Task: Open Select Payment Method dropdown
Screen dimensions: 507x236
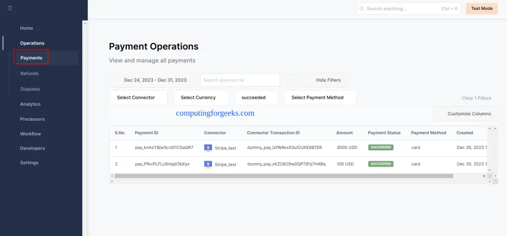Action: click(x=320, y=97)
